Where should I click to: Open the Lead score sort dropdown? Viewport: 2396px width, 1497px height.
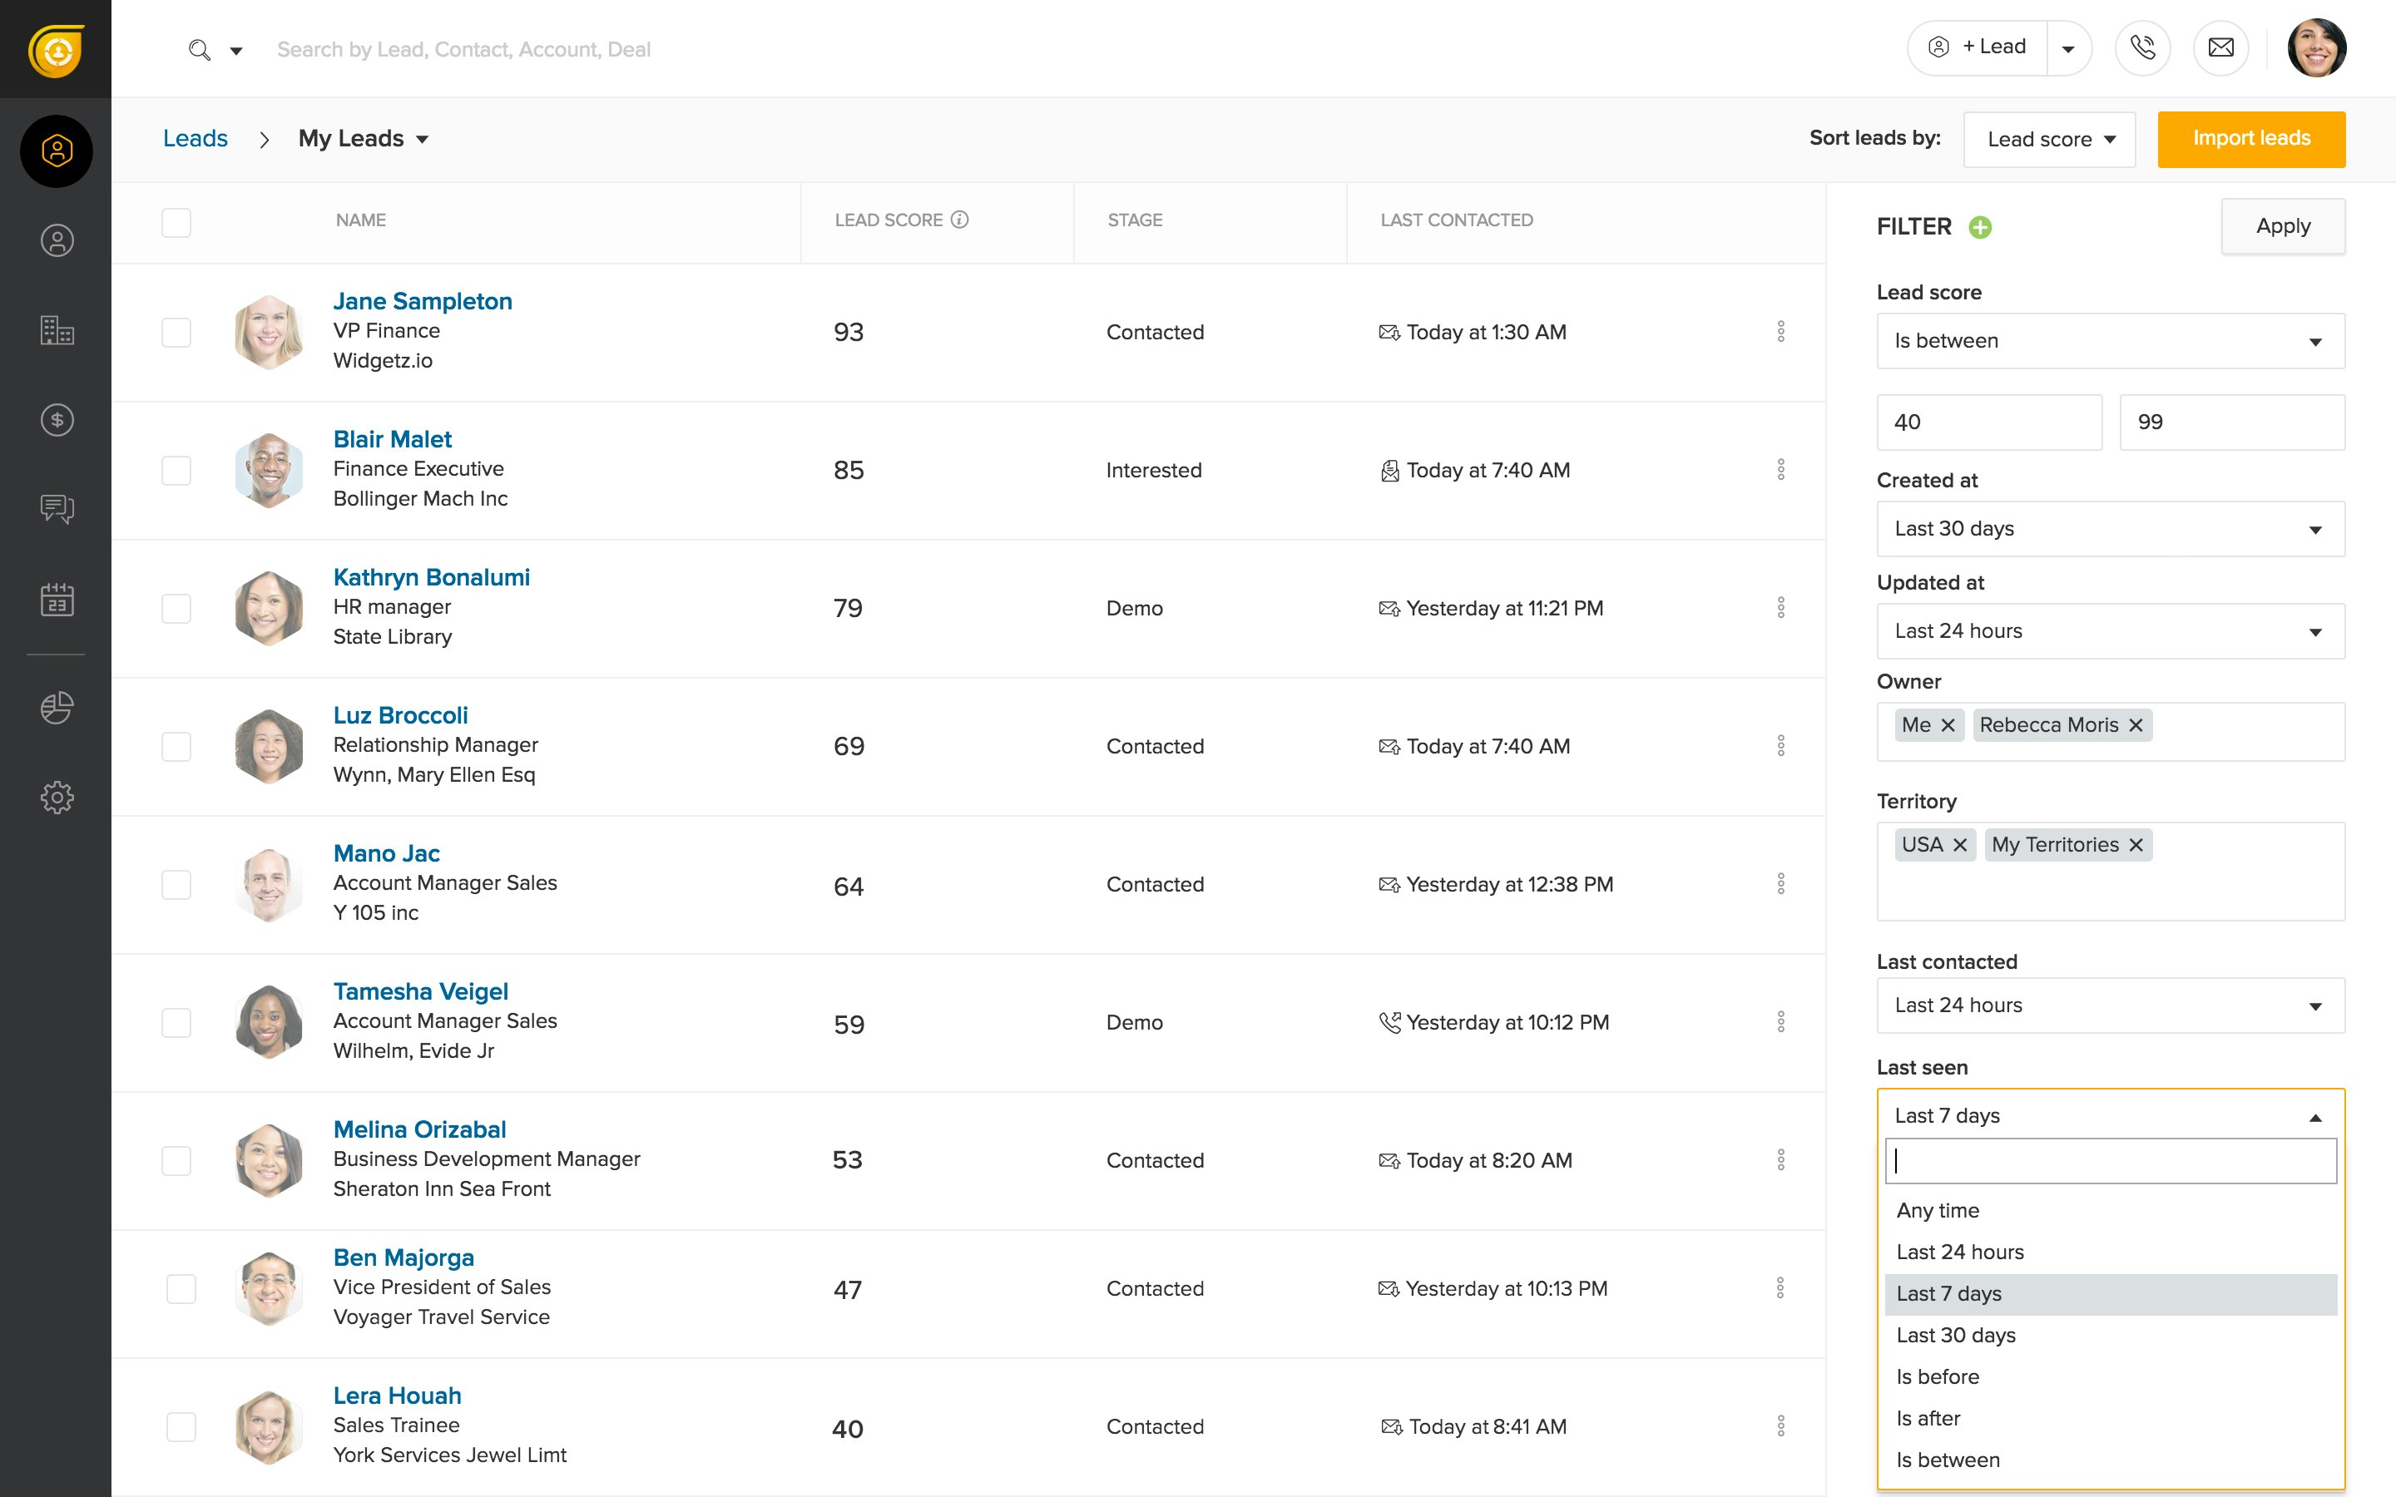tap(2048, 140)
